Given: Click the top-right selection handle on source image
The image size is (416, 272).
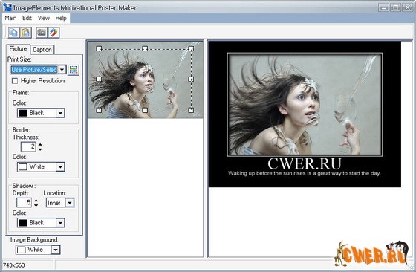Looking at the screenshot, I should pyautogui.click(x=191, y=48).
